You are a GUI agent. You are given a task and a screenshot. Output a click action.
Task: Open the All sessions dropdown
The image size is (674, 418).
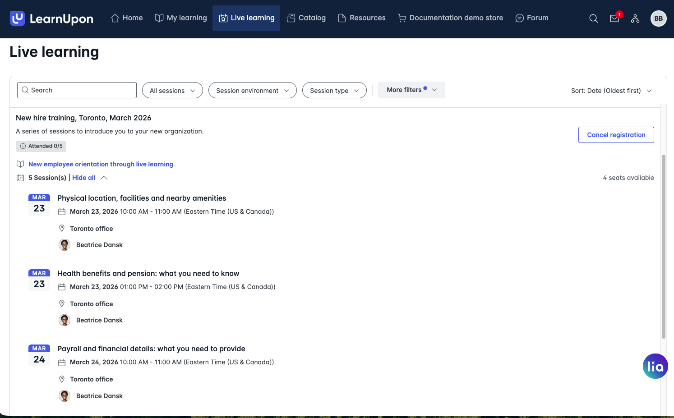pyautogui.click(x=172, y=90)
